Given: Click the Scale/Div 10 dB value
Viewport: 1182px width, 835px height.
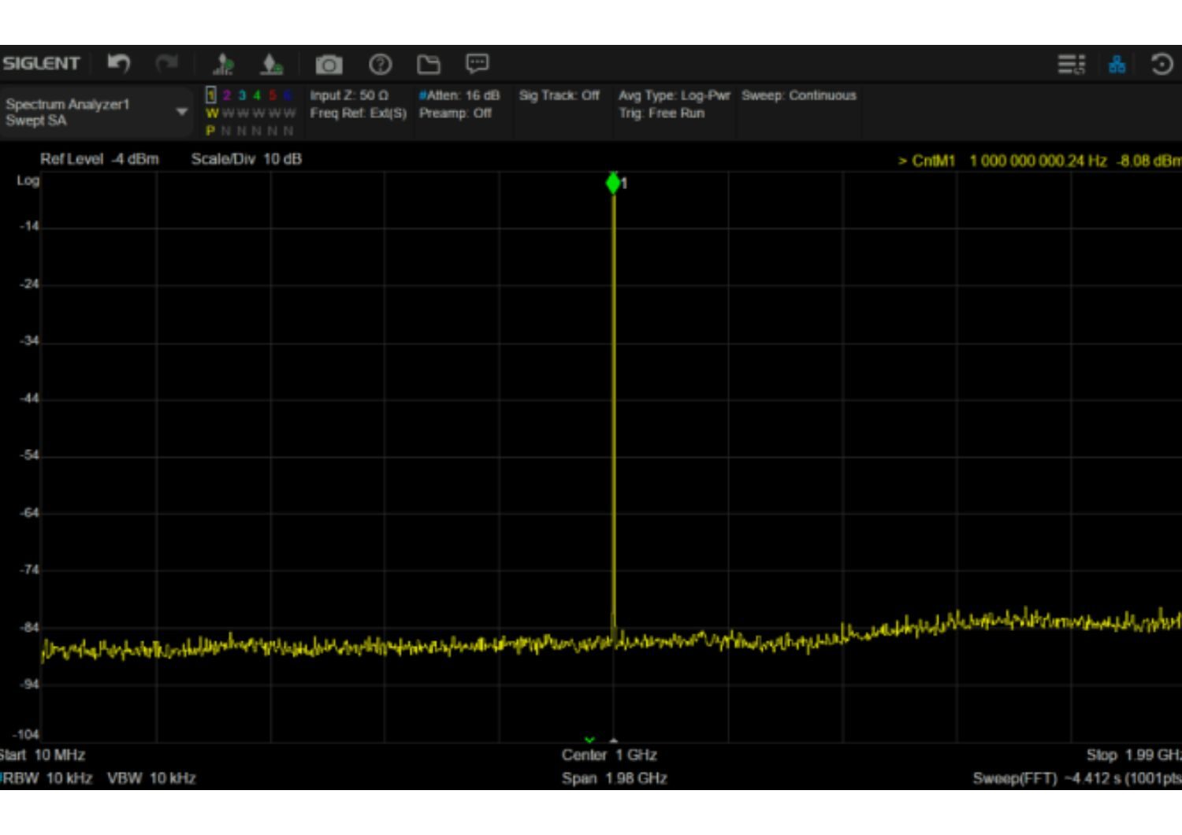Looking at the screenshot, I should pyautogui.click(x=247, y=159).
